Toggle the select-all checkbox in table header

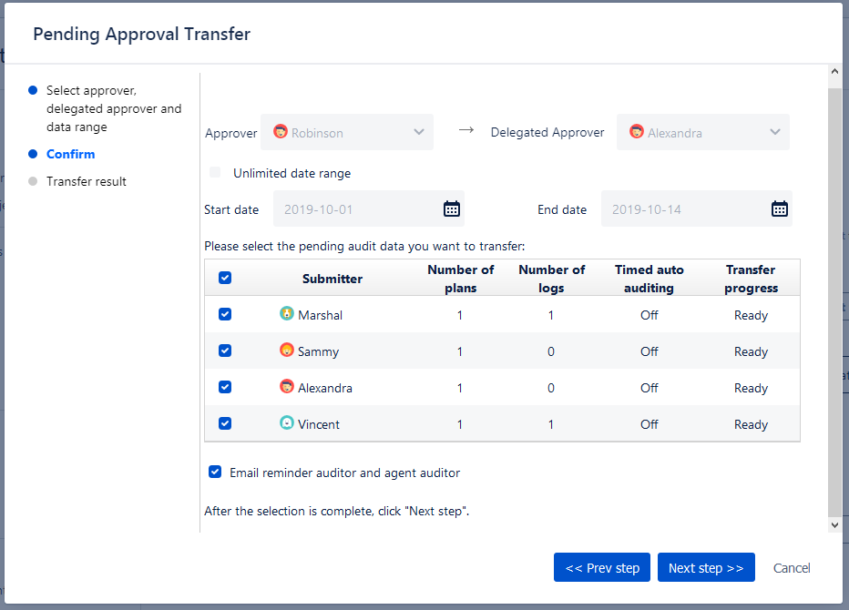pyautogui.click(x=225, y=278)
